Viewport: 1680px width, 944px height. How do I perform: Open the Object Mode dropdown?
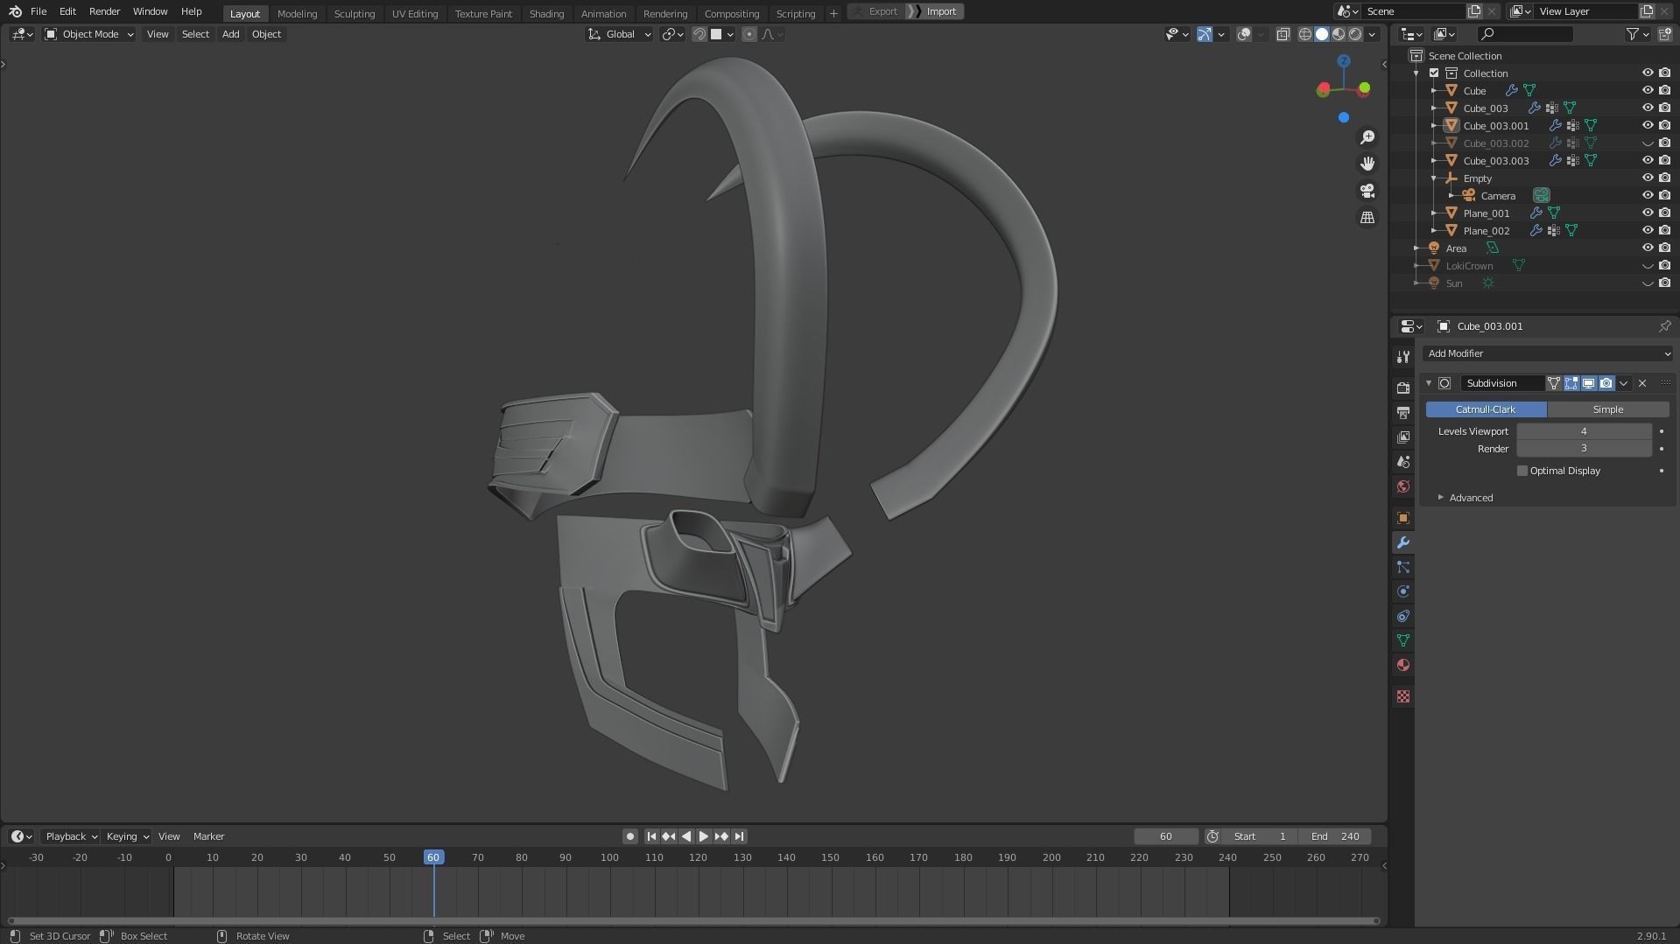tap(89, 34)
